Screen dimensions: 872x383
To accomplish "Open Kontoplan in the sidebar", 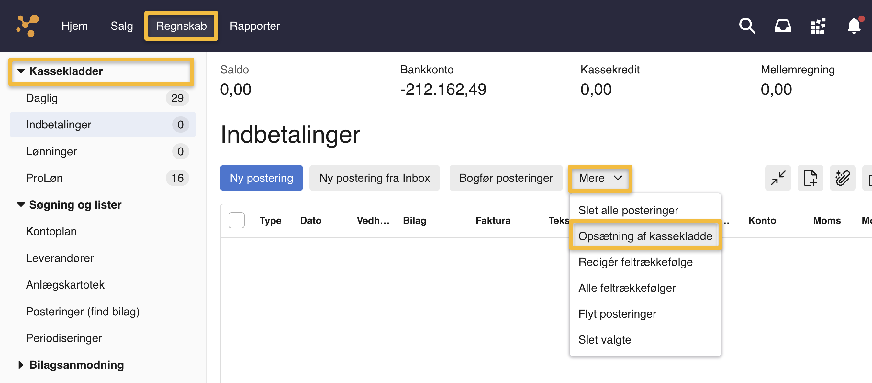I will click(x=51, y=231).
